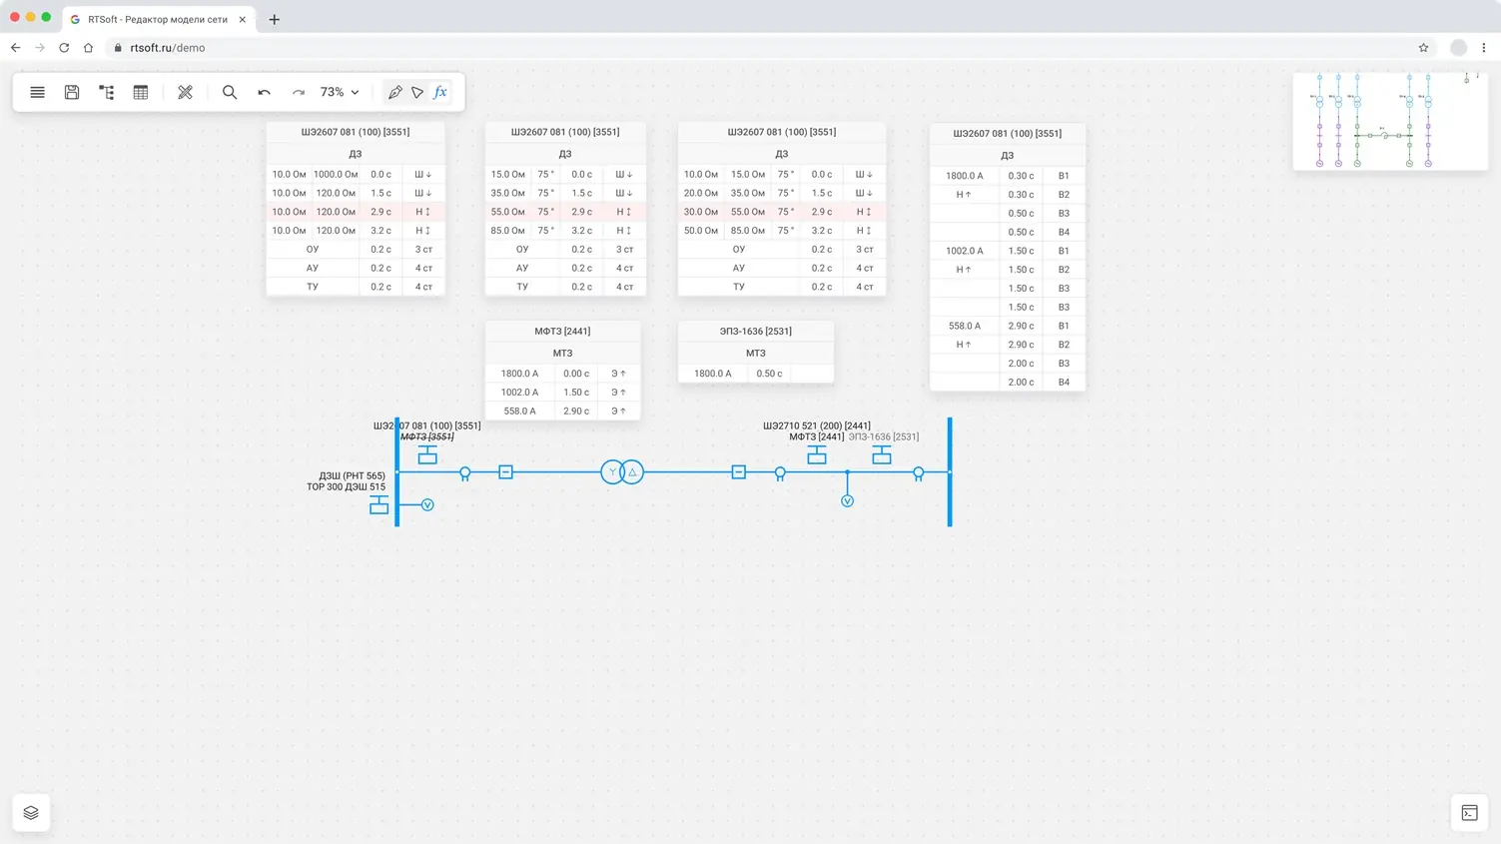
Task: Click the ЭПЗ-1636 [2531] table header
Action: coord(755,331)
